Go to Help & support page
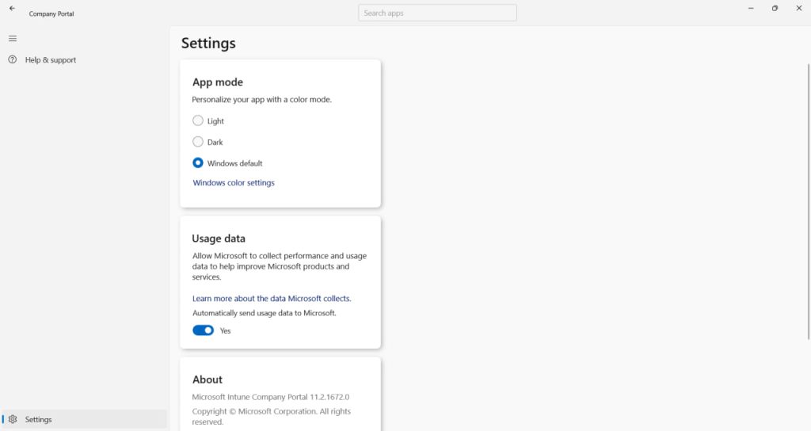Viewport: 811px width, 431px height. [51, 60]
